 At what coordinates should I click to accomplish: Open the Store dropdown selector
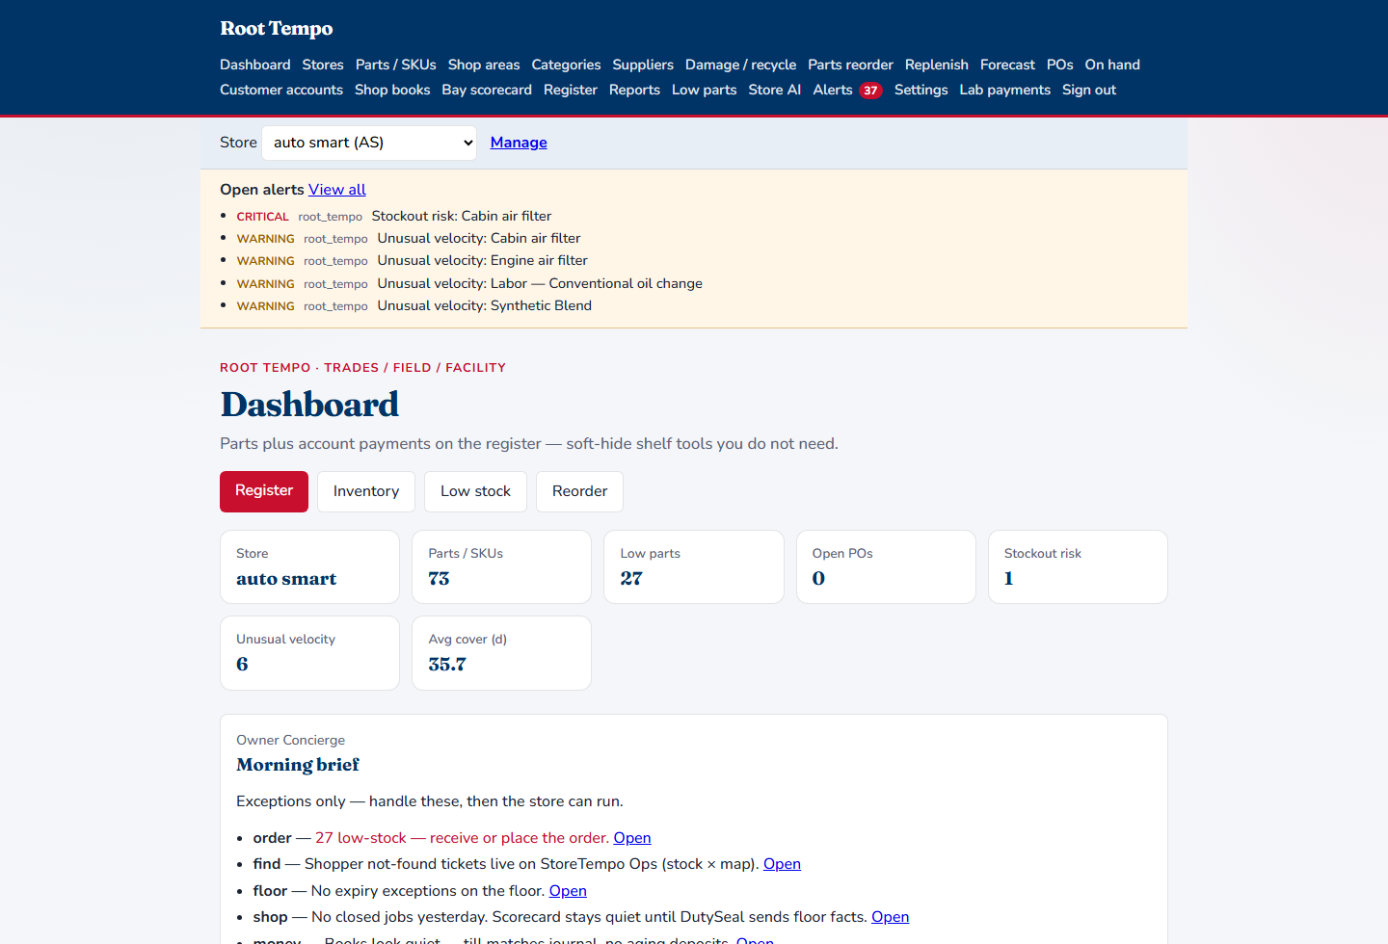tap(369, 143)
